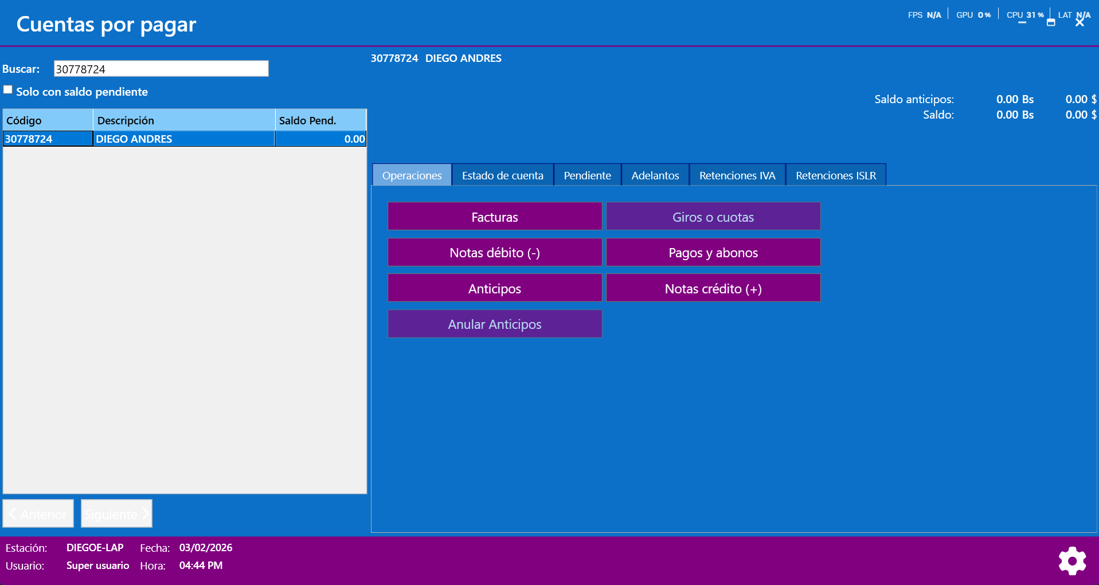Open the Anticipos button
The height and width of the screenshot is (585, 1099).
(494, 288)
